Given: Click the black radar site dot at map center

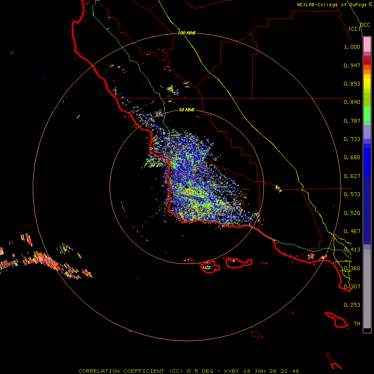Looking at the screenshot, I should 187,187.
